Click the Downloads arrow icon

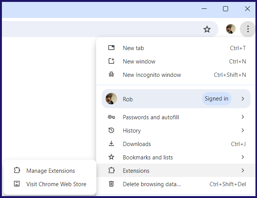(x=111, y=144)
